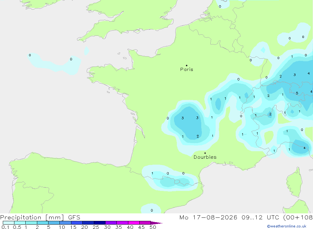This screenshot has width=313, height=229.
Task: Pick the 20–25 dark blue legend swatch
Action: coord(88,223)
